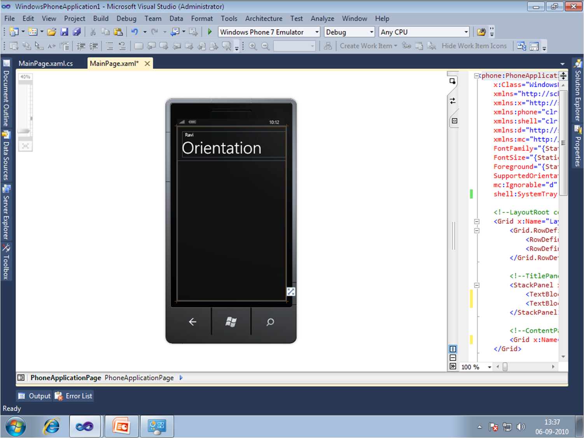The width and height of the screenshot is (584, 438).
Task: Click the Open File folder icon
Action: (x=52, y=32)
